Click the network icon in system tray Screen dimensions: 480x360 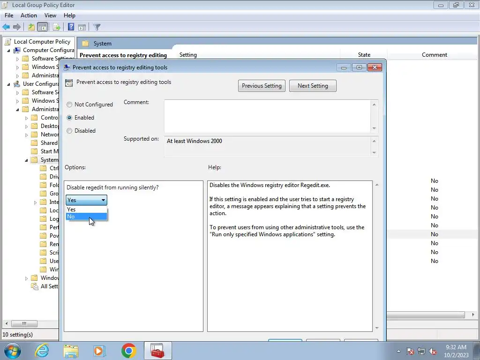[x=421, y=351]
